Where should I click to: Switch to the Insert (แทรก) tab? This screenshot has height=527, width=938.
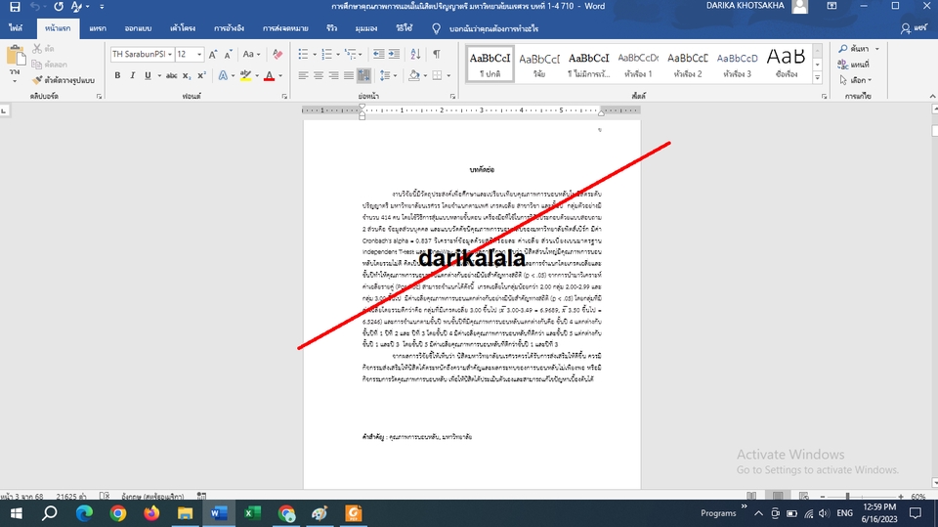pos(98,28)
